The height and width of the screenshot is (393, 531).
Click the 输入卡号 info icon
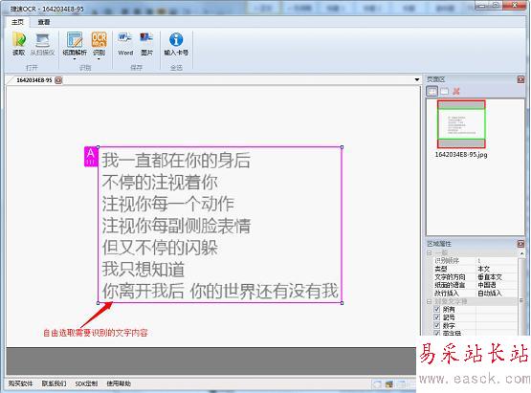click(x=176, y=39)
